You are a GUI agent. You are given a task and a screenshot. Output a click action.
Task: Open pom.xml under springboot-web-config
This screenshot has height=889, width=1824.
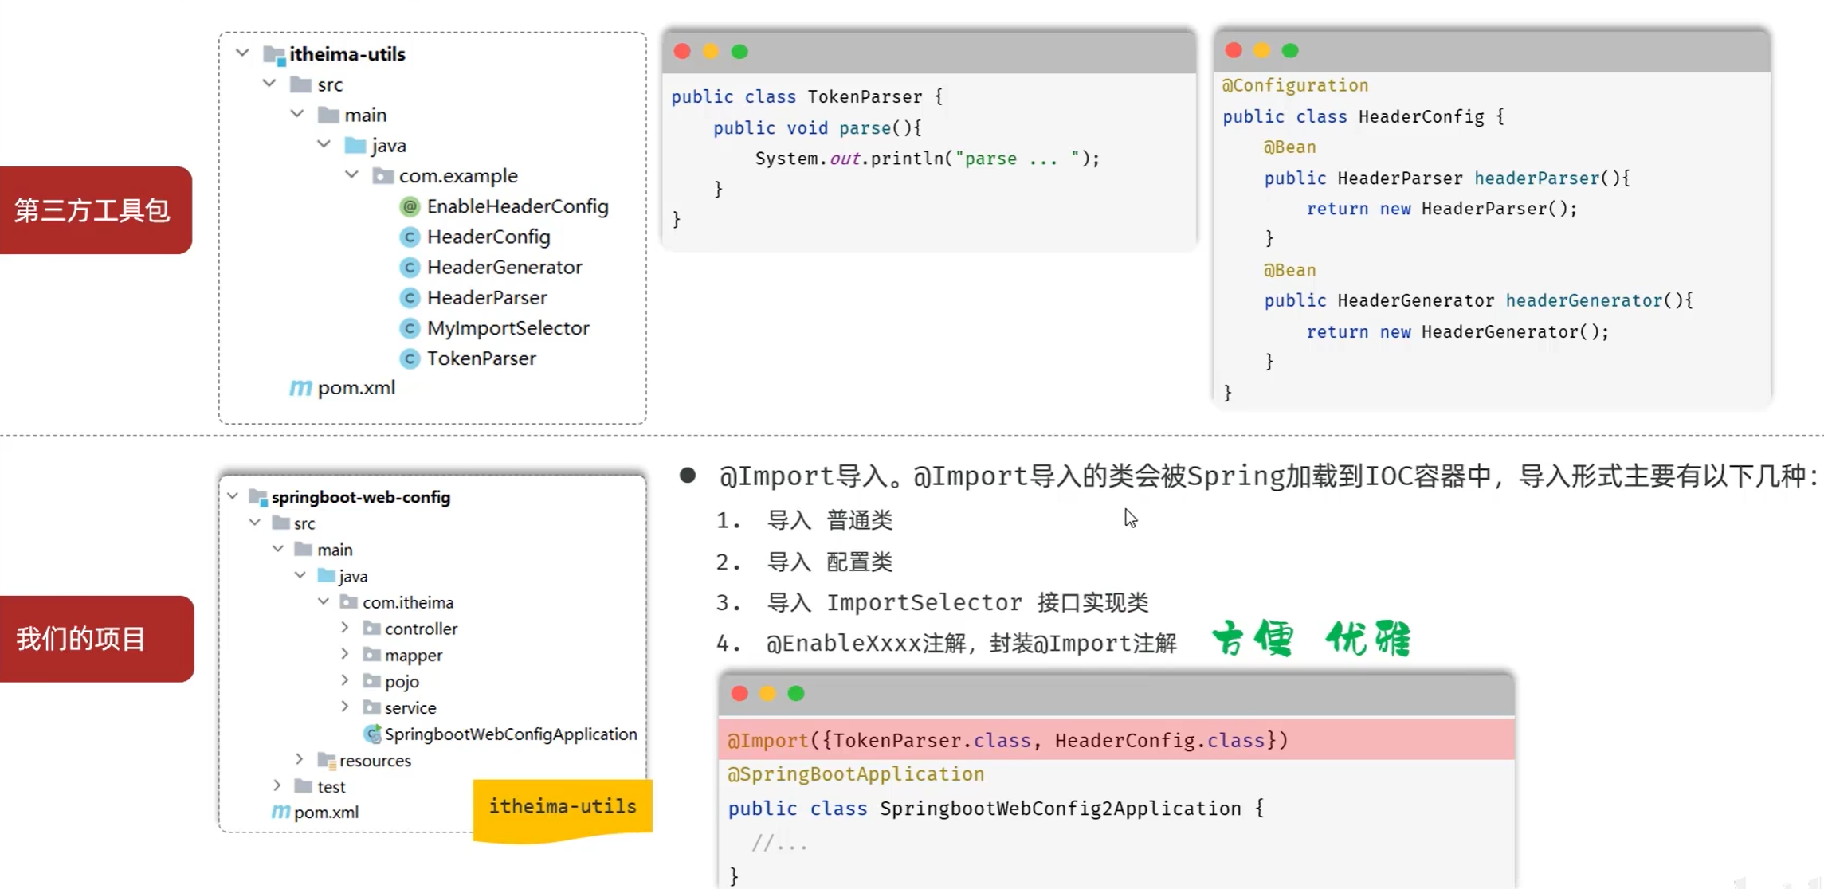[326, 812]
